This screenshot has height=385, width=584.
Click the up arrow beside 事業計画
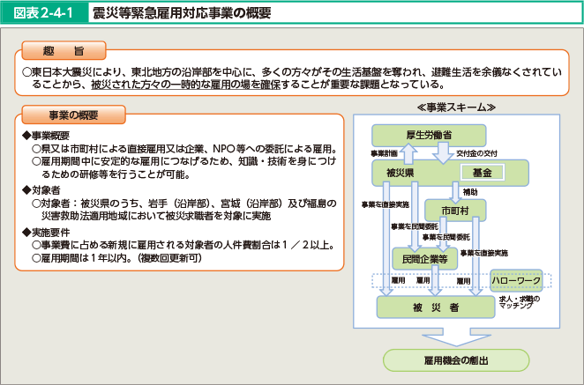click(409, 152)
